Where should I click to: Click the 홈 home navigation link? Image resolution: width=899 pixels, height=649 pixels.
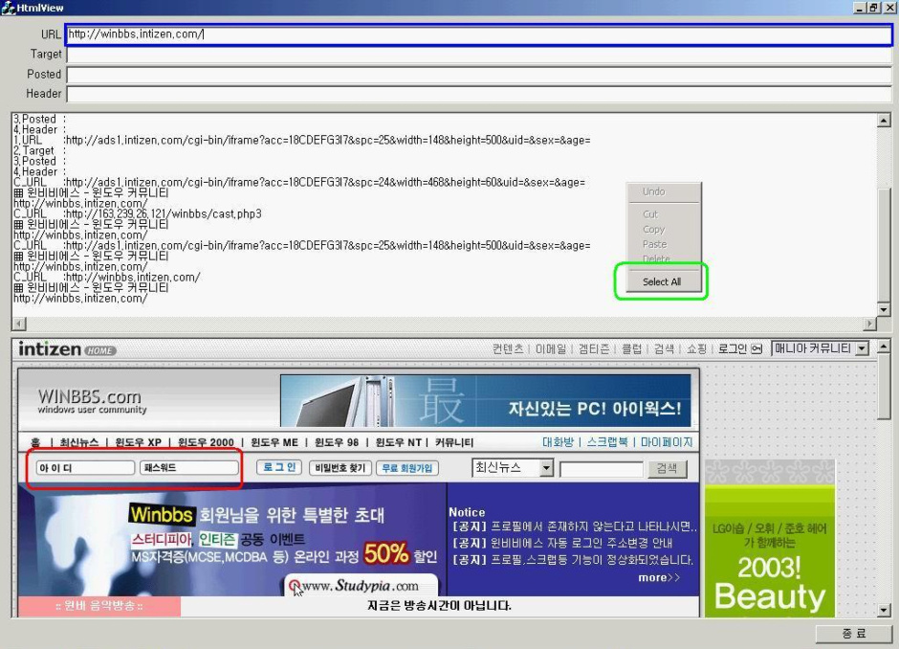pos(35,442)
